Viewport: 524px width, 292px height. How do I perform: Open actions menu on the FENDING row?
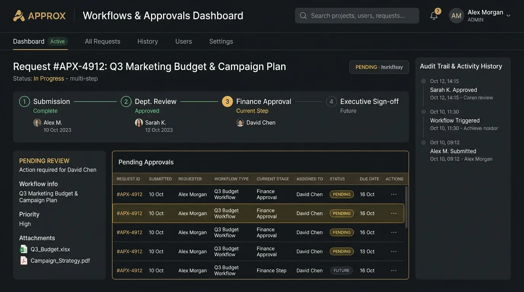point(394,232)
